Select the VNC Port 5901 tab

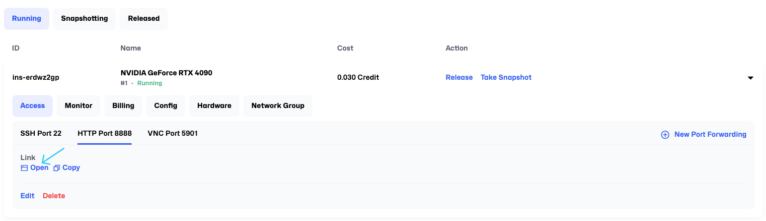[173, 133]
